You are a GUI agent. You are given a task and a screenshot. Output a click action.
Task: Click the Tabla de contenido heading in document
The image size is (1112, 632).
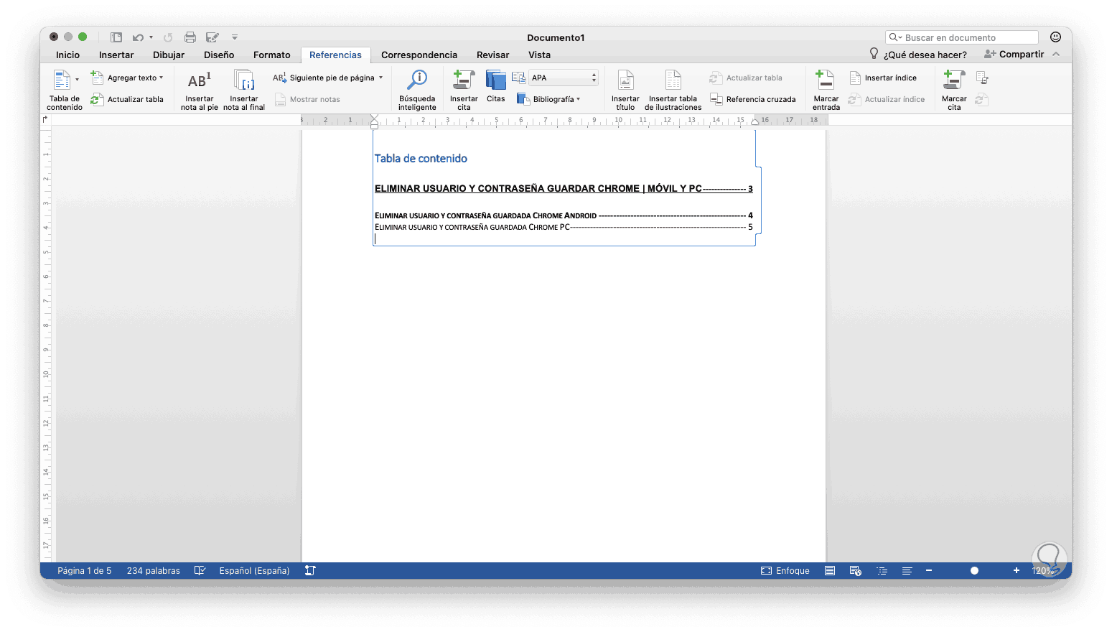coord(421,159)
